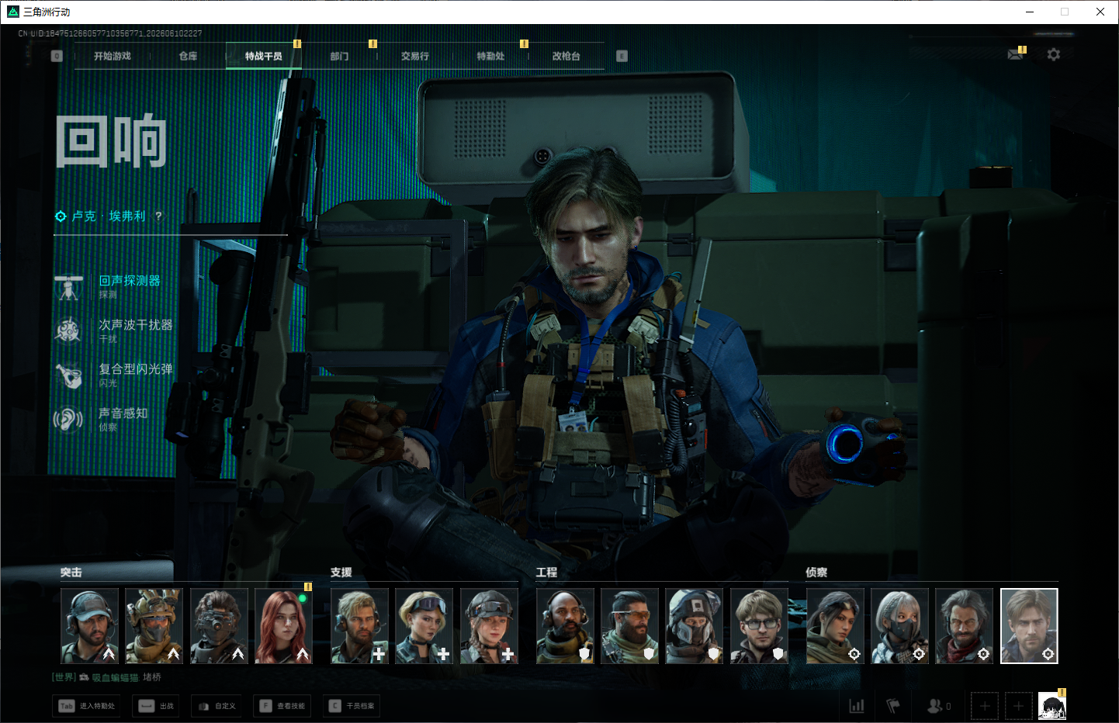
Task: Click the 进入特勤处 button
Action: (87, 706)
